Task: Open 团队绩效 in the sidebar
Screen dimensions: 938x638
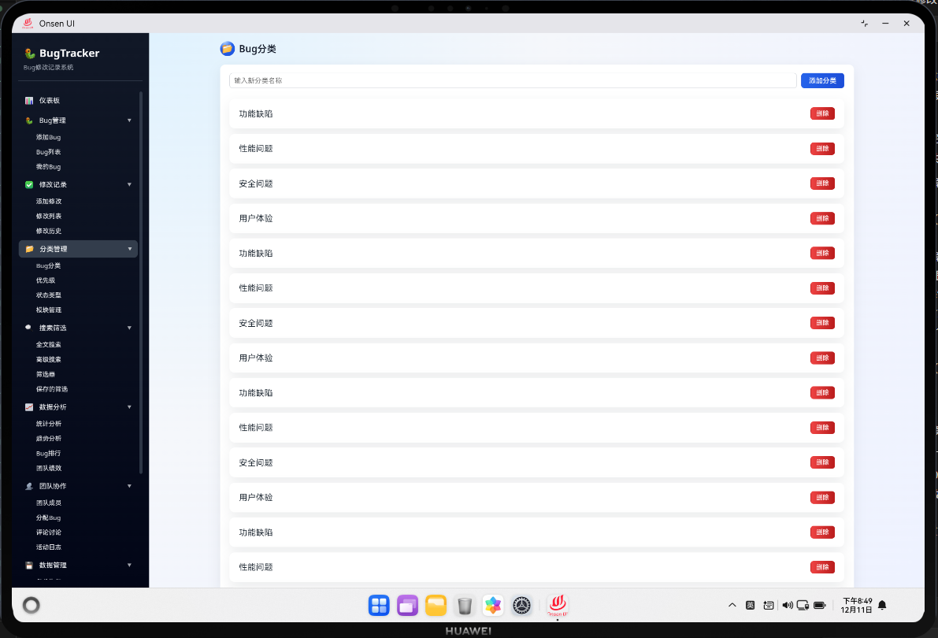Action: point(49,468)
